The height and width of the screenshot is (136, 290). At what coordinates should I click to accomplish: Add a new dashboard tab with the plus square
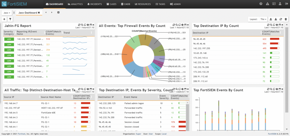click(x=58, y=12)
